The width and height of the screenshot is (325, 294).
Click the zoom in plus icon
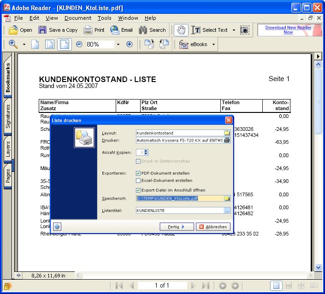130,44
